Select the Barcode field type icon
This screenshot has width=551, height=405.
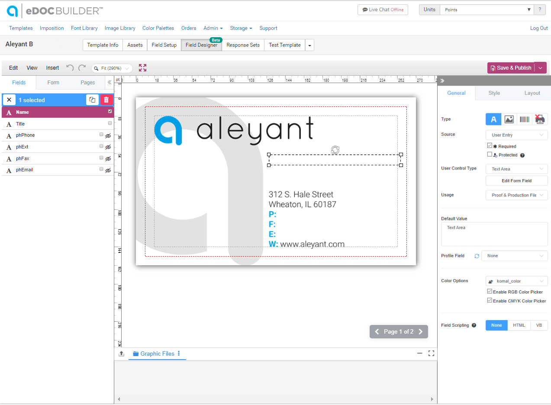[x=525, y=119]
